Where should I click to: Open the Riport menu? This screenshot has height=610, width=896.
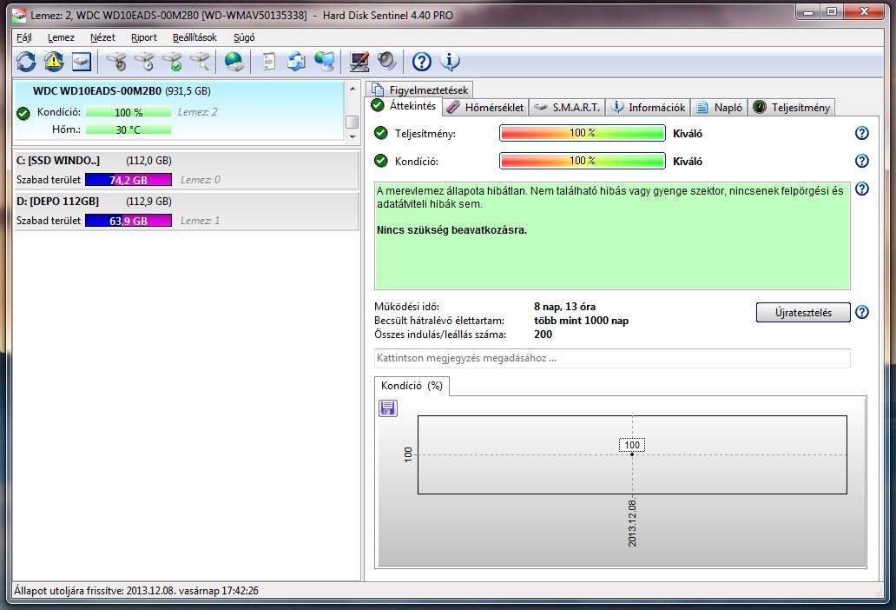pyautogui.click(x=143, y=37)
